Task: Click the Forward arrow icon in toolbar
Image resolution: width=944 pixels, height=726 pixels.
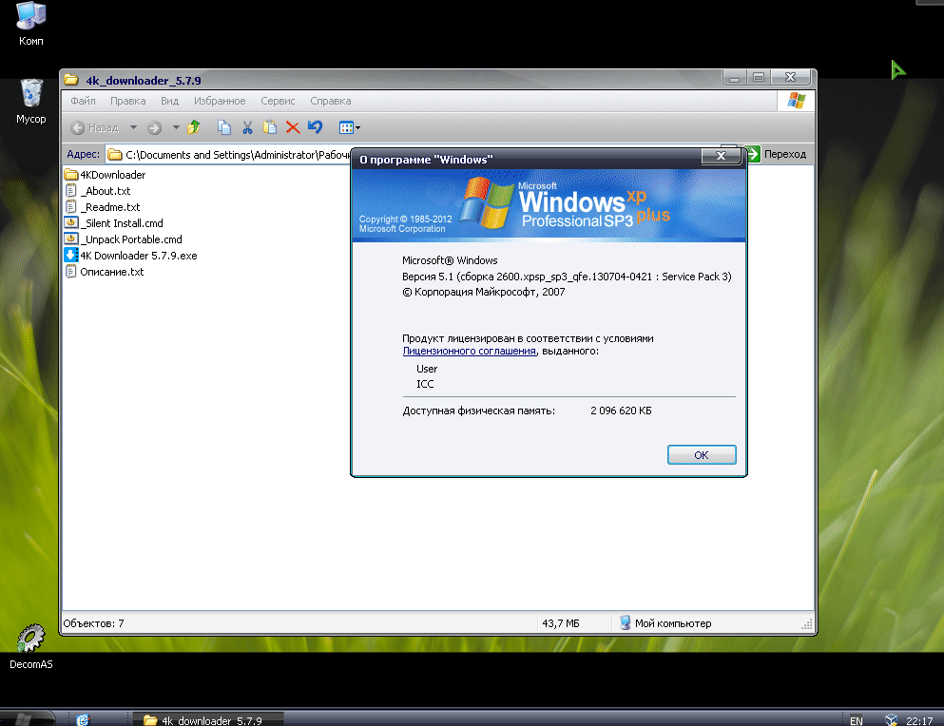Action: point(154,127)
